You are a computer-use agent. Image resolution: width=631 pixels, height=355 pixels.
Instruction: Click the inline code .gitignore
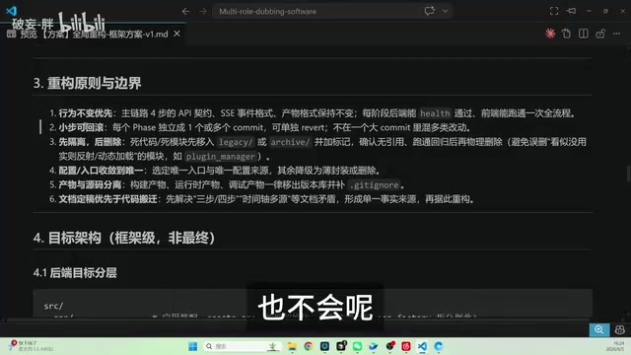[375, 185]
